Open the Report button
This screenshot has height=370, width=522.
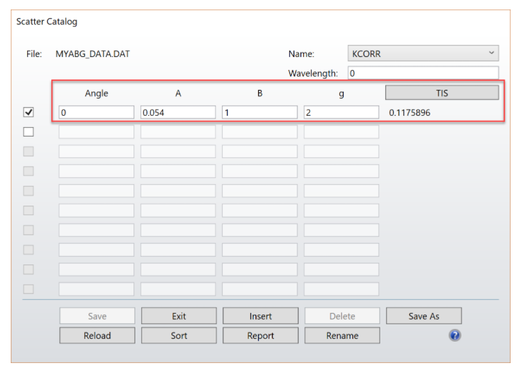point(260,336)
